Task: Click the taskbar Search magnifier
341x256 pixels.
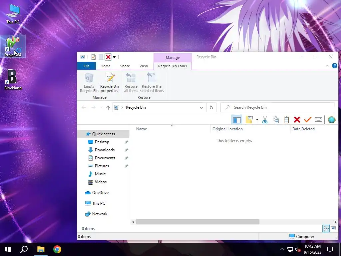Action: [24, 249]
